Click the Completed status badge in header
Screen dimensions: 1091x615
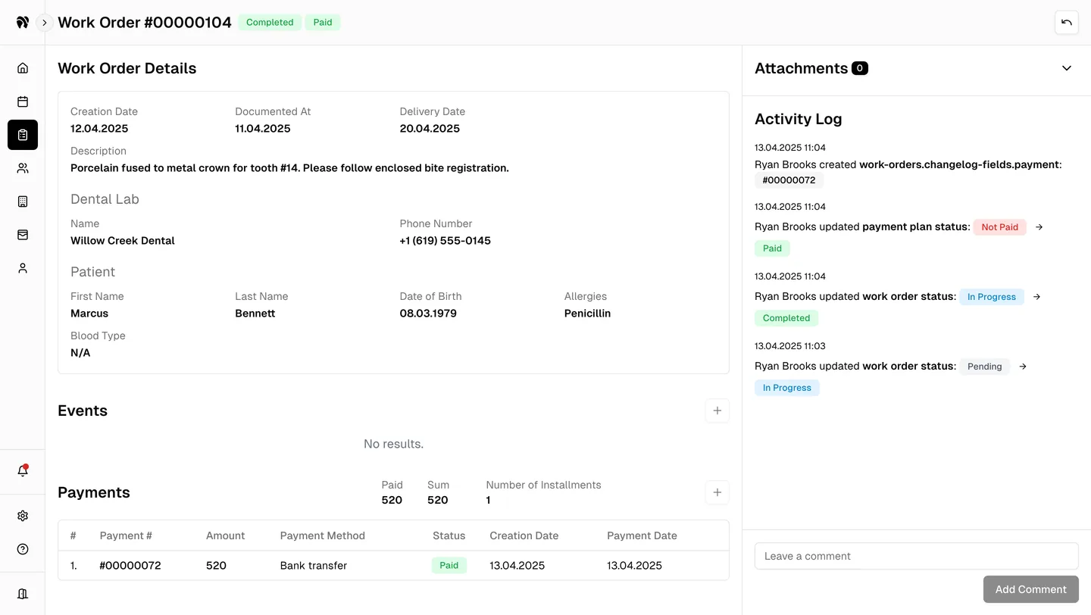(270, 23)
